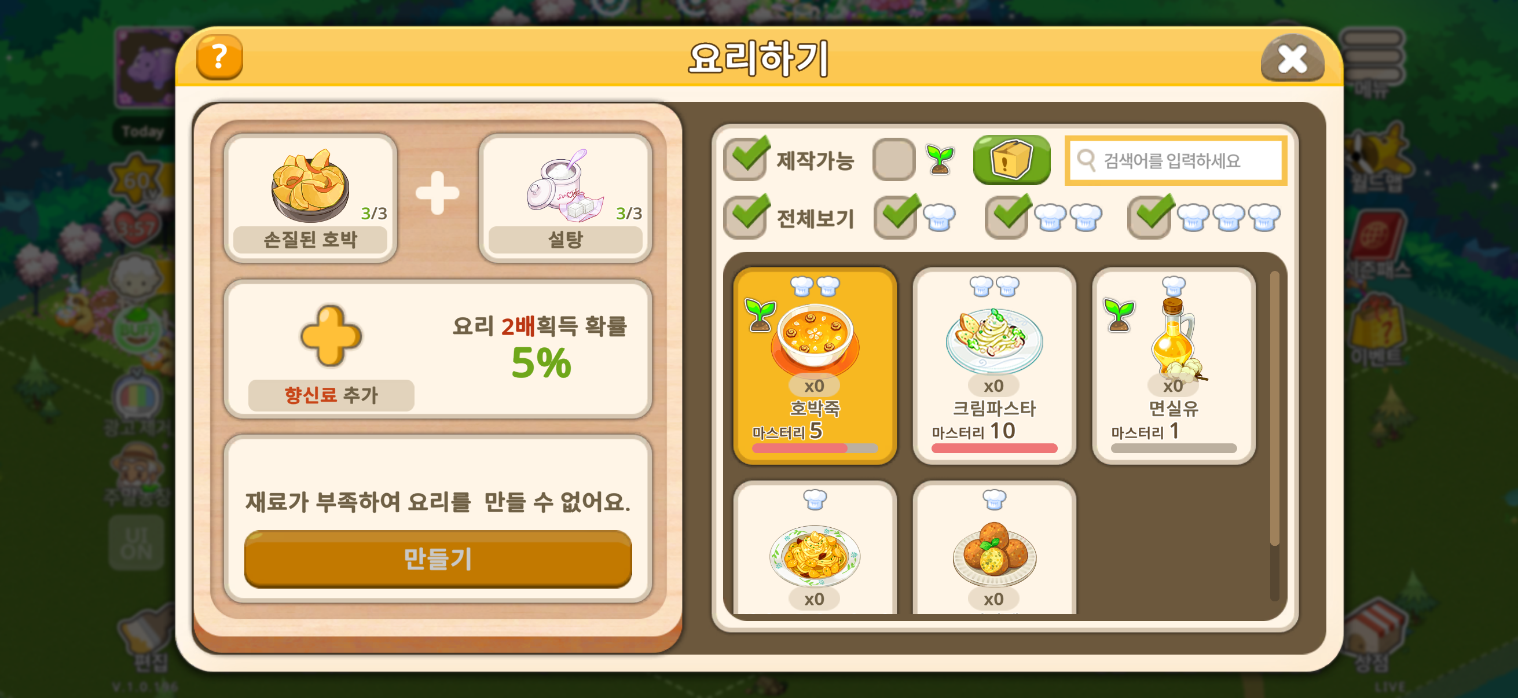Choose the 크림파스타 cream pasta recipe
Image resolution: width=1518 pixels, height=698 pixels.
click(994, 366)
